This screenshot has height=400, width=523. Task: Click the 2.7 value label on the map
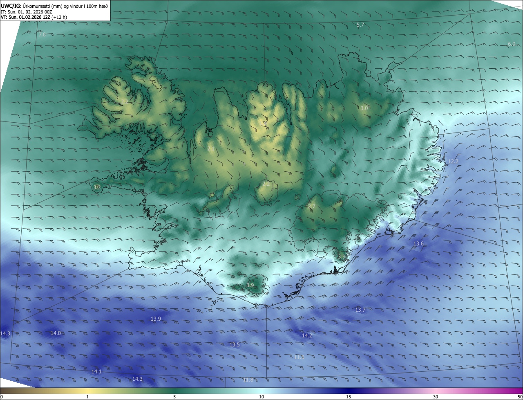[x=311, y=207]
